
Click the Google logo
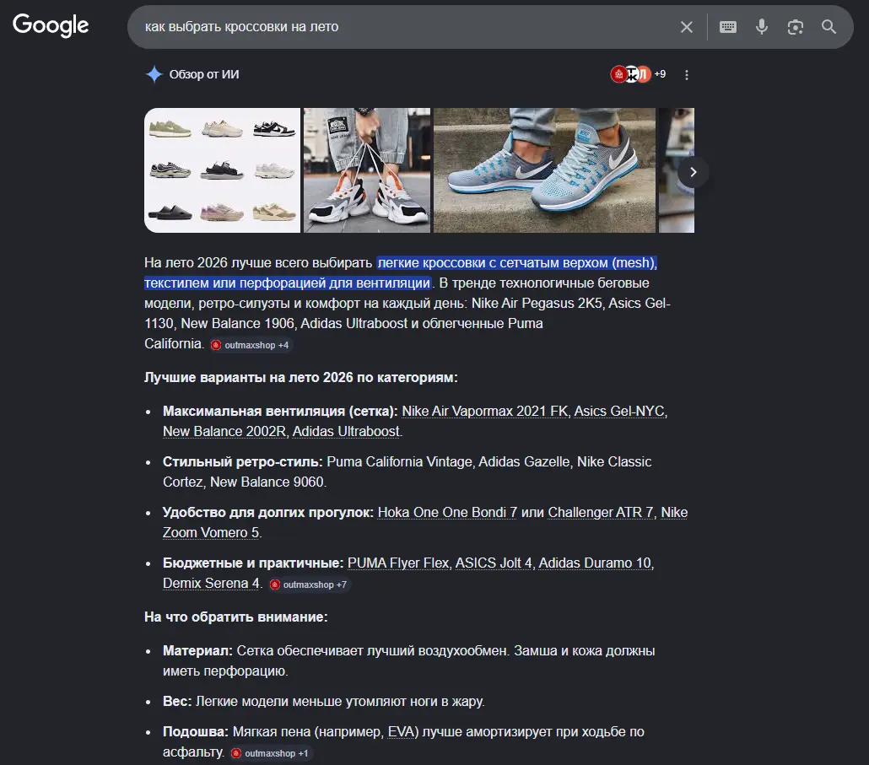(x=51, y=25)
